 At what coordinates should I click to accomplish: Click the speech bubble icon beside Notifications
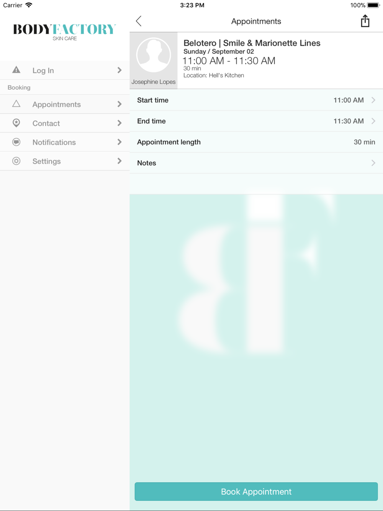(x=16, y=142)
